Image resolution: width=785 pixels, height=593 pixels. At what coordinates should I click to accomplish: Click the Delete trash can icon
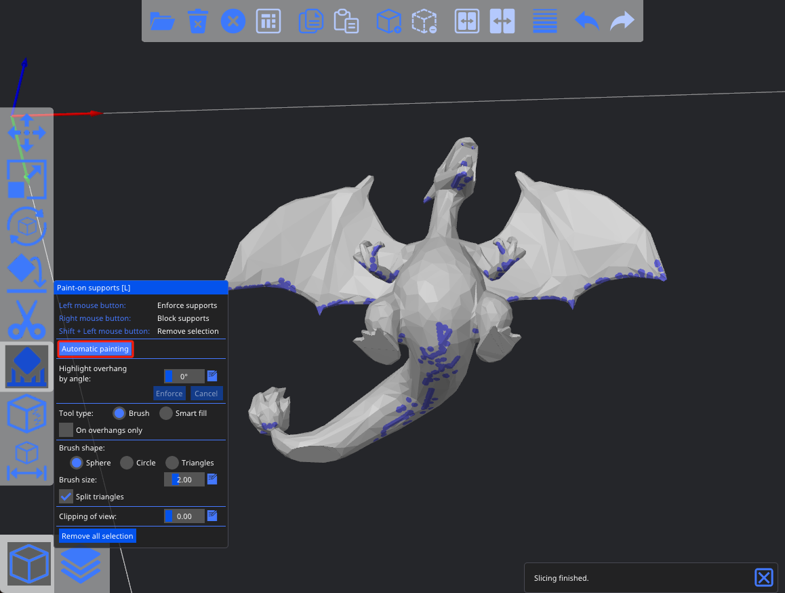pos(197,21)
